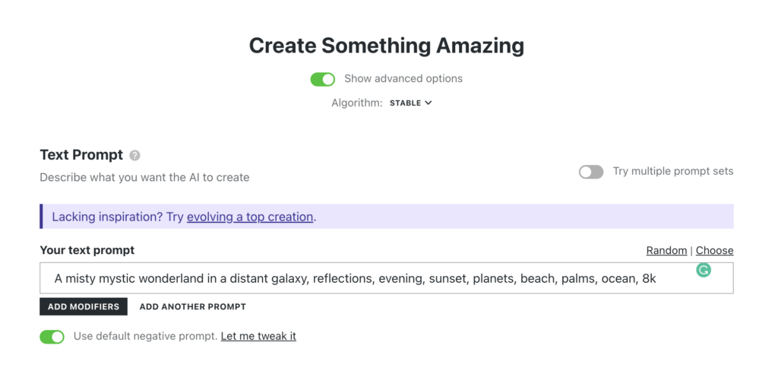Follow the evolving a top creation link
Screen dimensions: 778x374
point(250,217)
